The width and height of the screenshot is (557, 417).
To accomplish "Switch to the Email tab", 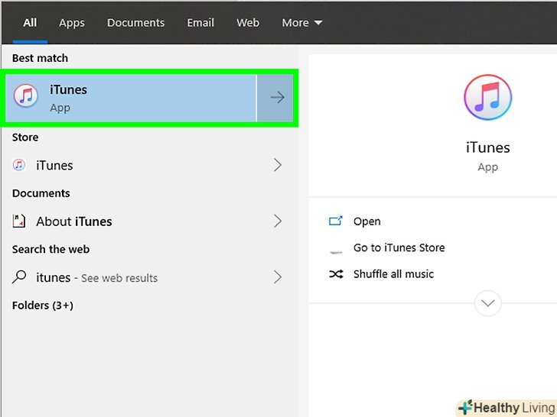I will click(x=200, y=23).
